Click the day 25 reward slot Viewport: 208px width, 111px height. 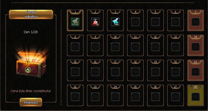click(135, 95)
